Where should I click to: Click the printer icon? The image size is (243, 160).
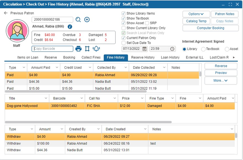78,49
